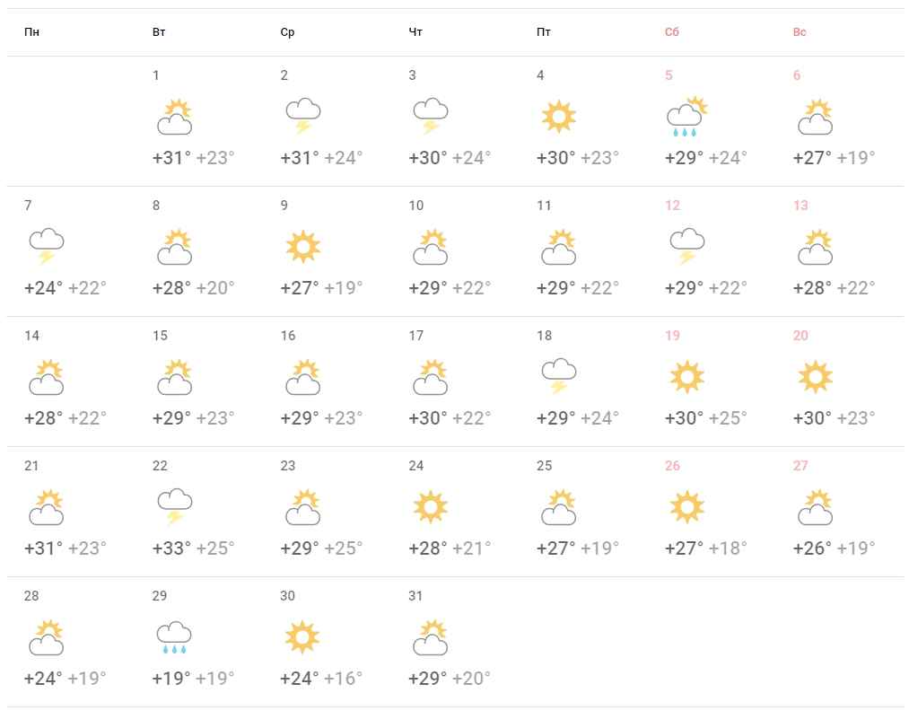Click the sun icon on day 26
Viewport: 909px width, 719px height.
tap(687, 507)
